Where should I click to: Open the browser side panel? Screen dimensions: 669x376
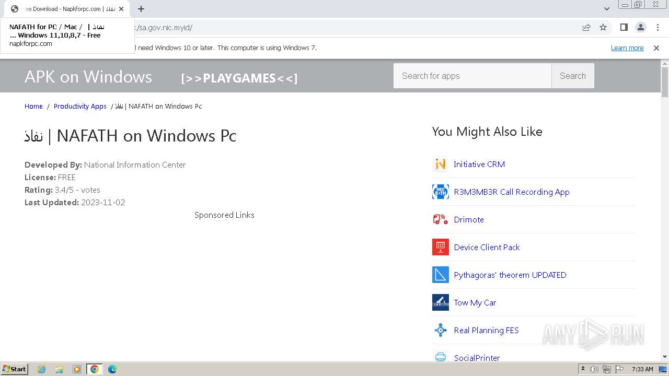pyautogui.click(x=624, y=27)
